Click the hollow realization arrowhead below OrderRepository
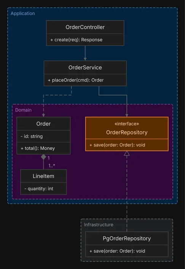This screenshot has width=185, height=269. 127,153
